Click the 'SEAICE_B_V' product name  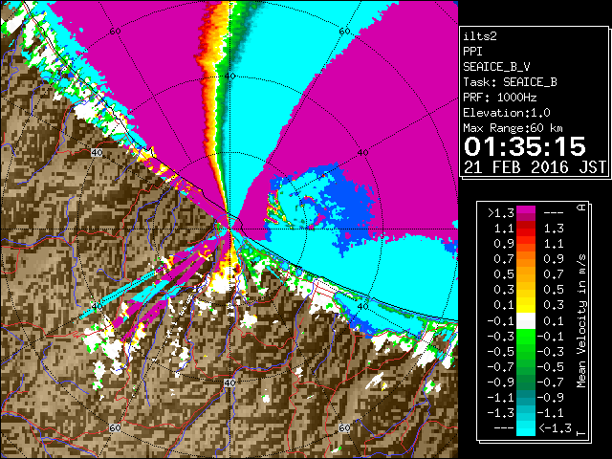tap(496, 67)
